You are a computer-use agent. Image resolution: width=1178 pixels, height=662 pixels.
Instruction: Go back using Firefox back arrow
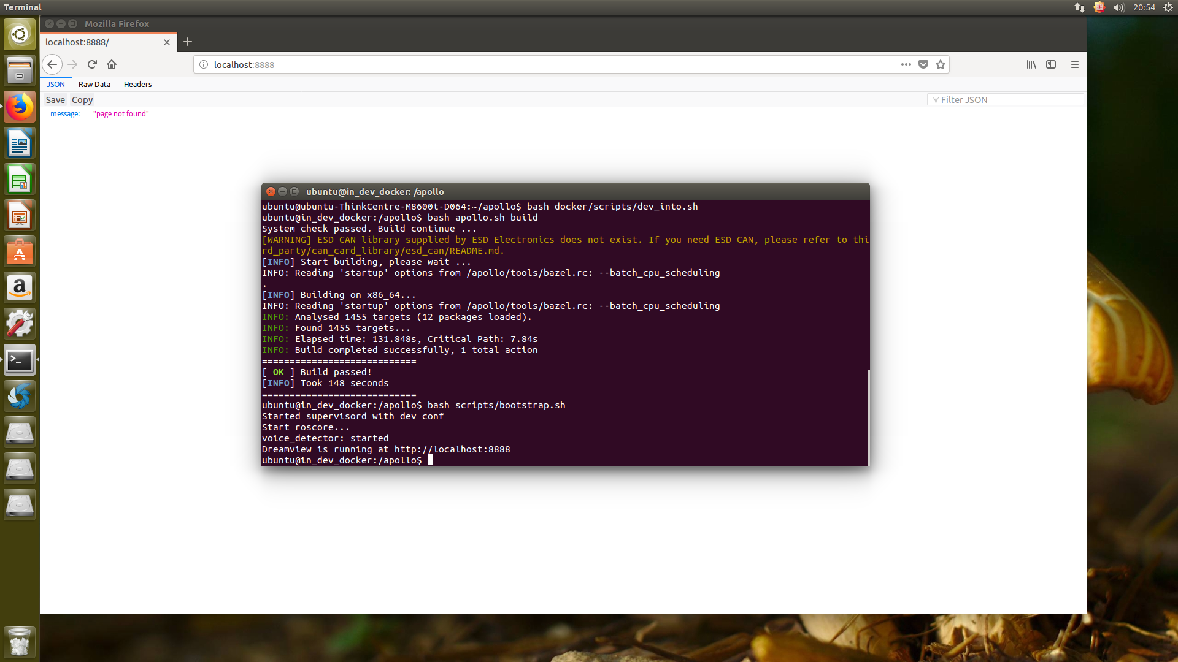click(x=52, y=64)
